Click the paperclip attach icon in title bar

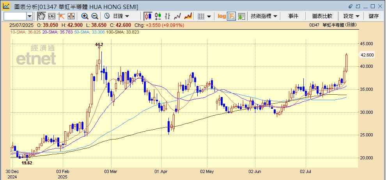point(351,6)
